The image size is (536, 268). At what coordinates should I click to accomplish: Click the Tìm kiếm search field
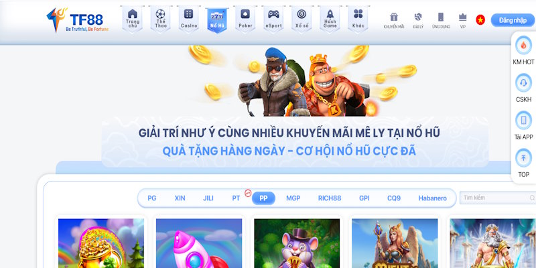498,198
